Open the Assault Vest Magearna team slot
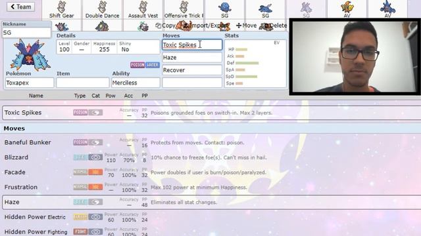The height and width of the screenshot is (236, 421). click(143, 10)
